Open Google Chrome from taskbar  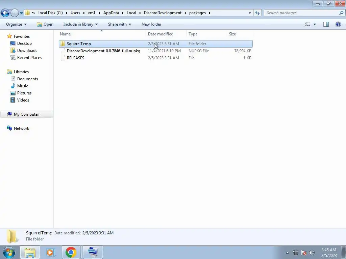coord(71,252)
